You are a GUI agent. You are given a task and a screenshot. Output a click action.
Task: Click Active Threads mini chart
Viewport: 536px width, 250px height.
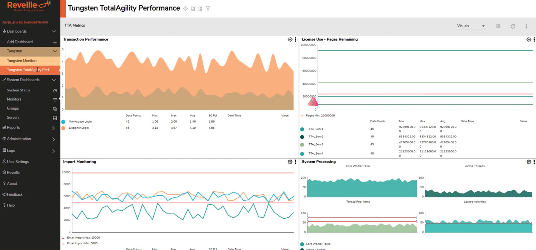(478, 187)
